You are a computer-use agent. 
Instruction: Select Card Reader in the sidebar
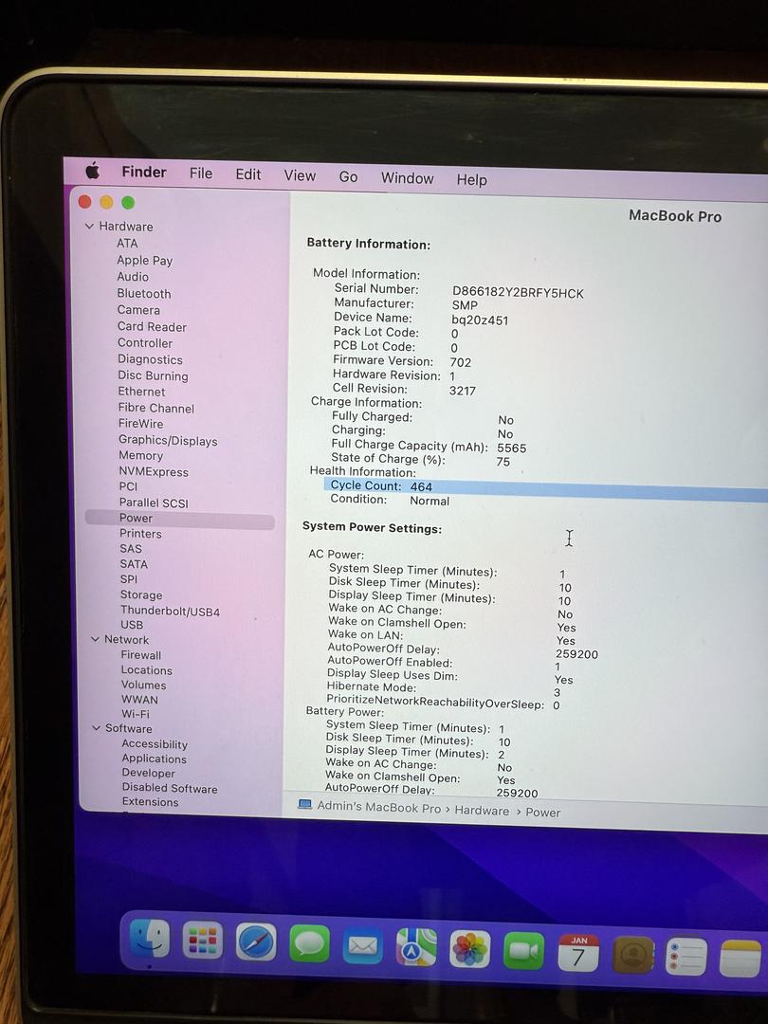(x=152, y=326)
